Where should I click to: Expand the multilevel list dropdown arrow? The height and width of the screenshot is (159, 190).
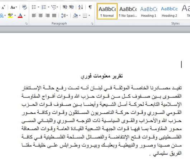click(57, 7)
